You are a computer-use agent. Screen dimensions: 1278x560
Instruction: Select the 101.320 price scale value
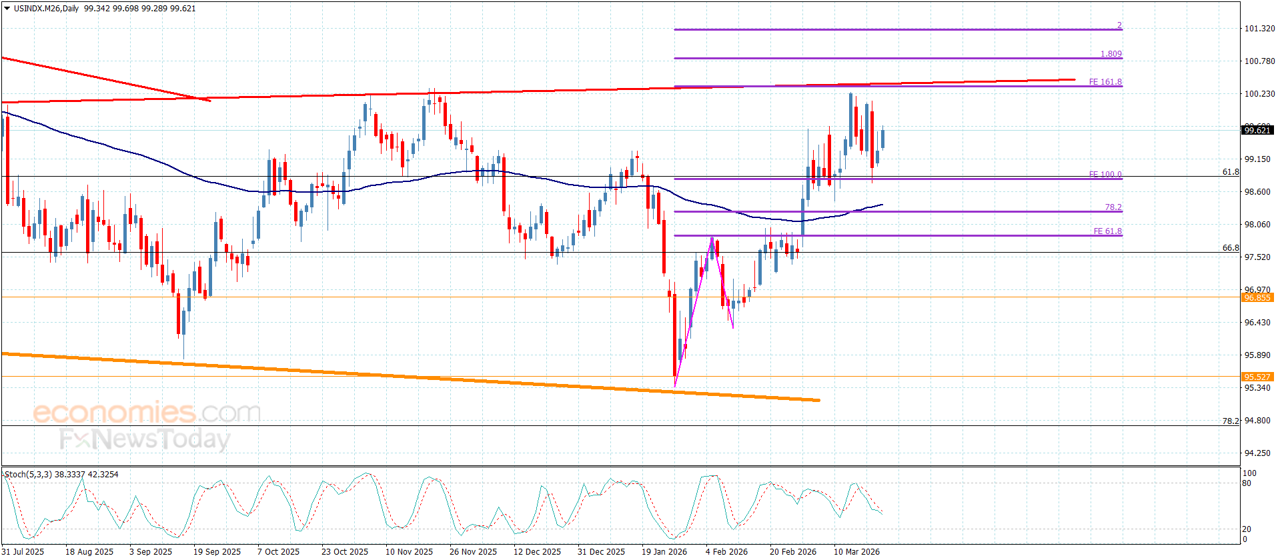tap(1259, 29)
